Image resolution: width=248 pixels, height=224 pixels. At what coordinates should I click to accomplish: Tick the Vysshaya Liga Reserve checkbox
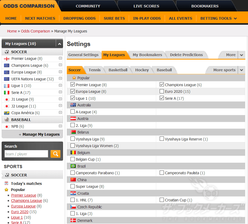tap(162, 139)
